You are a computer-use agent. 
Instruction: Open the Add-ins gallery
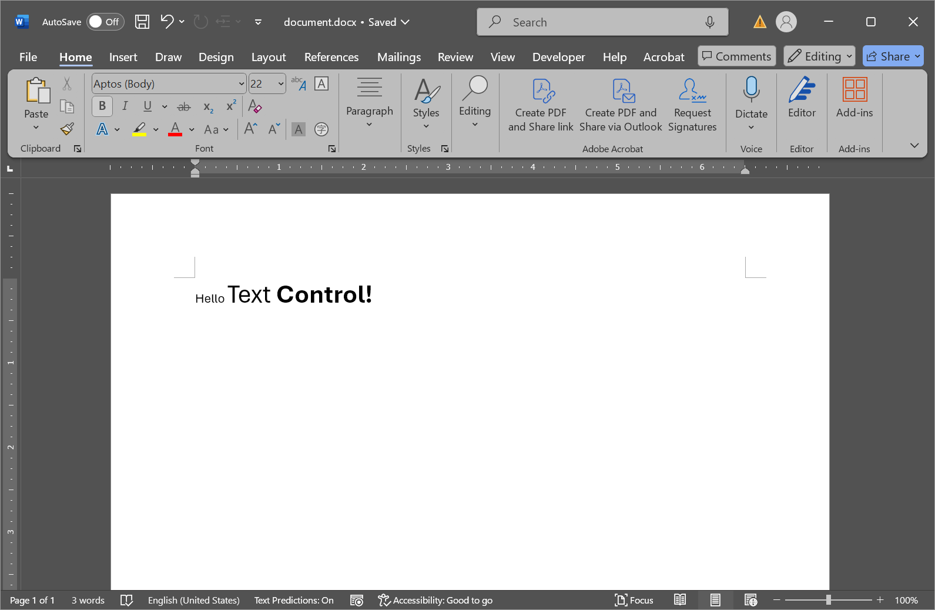854,98
